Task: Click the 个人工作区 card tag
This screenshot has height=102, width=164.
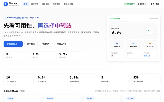Action: [x=130, y=98]
